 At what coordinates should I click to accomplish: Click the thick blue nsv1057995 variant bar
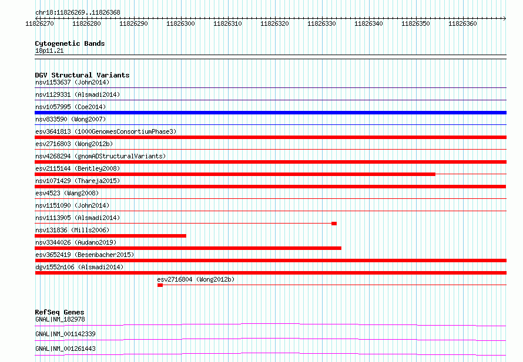click(x=270, y=113)
